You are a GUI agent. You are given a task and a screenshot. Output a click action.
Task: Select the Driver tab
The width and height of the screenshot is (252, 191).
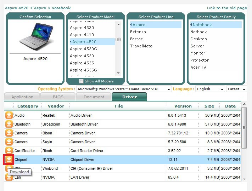point(129,97)
